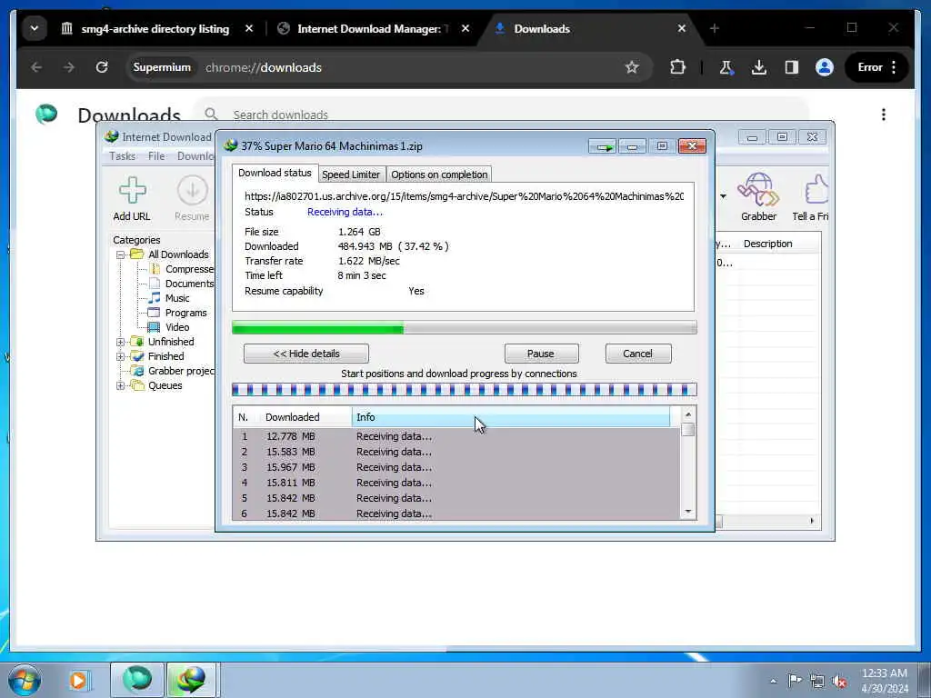Click the muted volume tray icon
Viewport: 931px width, 698px height.
click(839, 681)
